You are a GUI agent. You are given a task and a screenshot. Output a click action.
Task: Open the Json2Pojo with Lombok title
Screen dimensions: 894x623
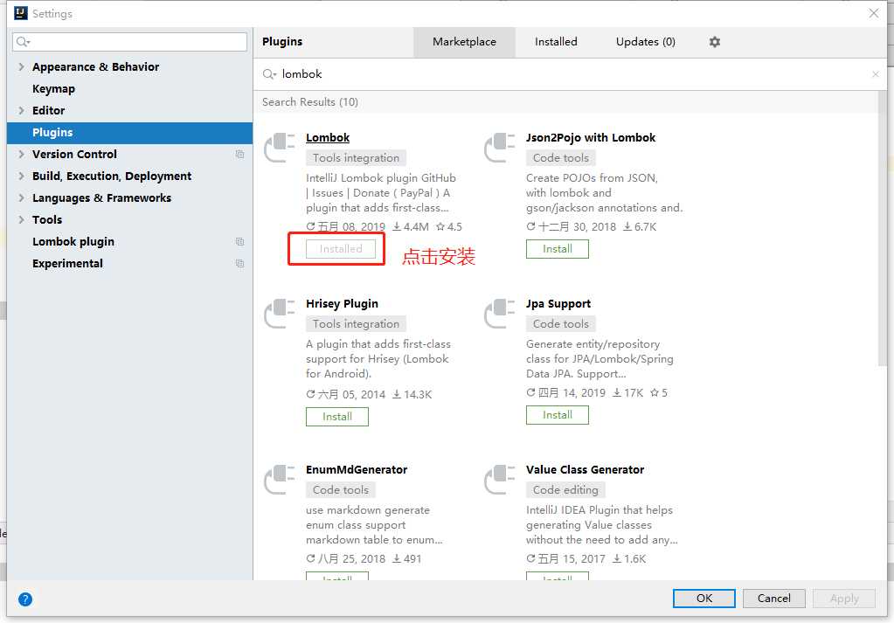click(x=591, y=138)
